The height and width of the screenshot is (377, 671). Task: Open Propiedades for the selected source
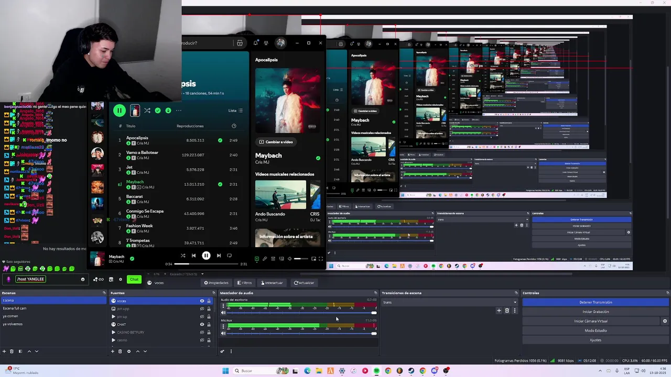(216, 283)
